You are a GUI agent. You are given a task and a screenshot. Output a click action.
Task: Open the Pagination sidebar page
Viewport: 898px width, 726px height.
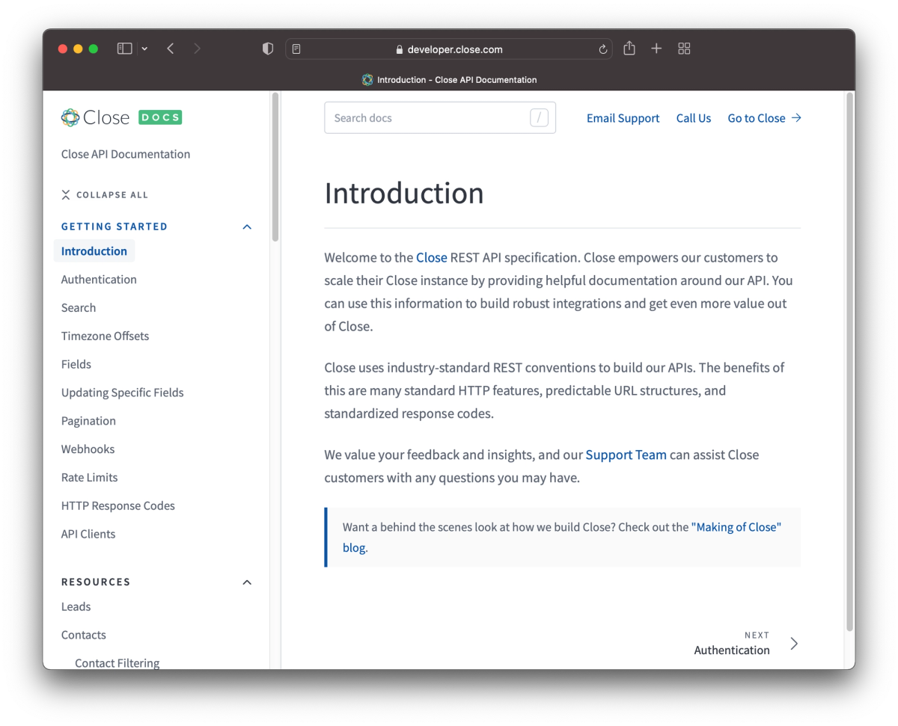[88, 421]
